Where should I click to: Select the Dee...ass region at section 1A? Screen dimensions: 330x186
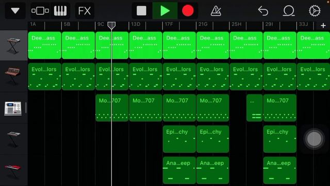click(45, 45)
